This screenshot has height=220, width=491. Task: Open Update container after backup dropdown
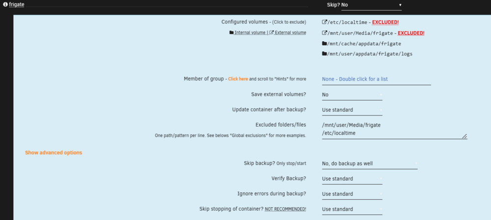coord(352,110)
